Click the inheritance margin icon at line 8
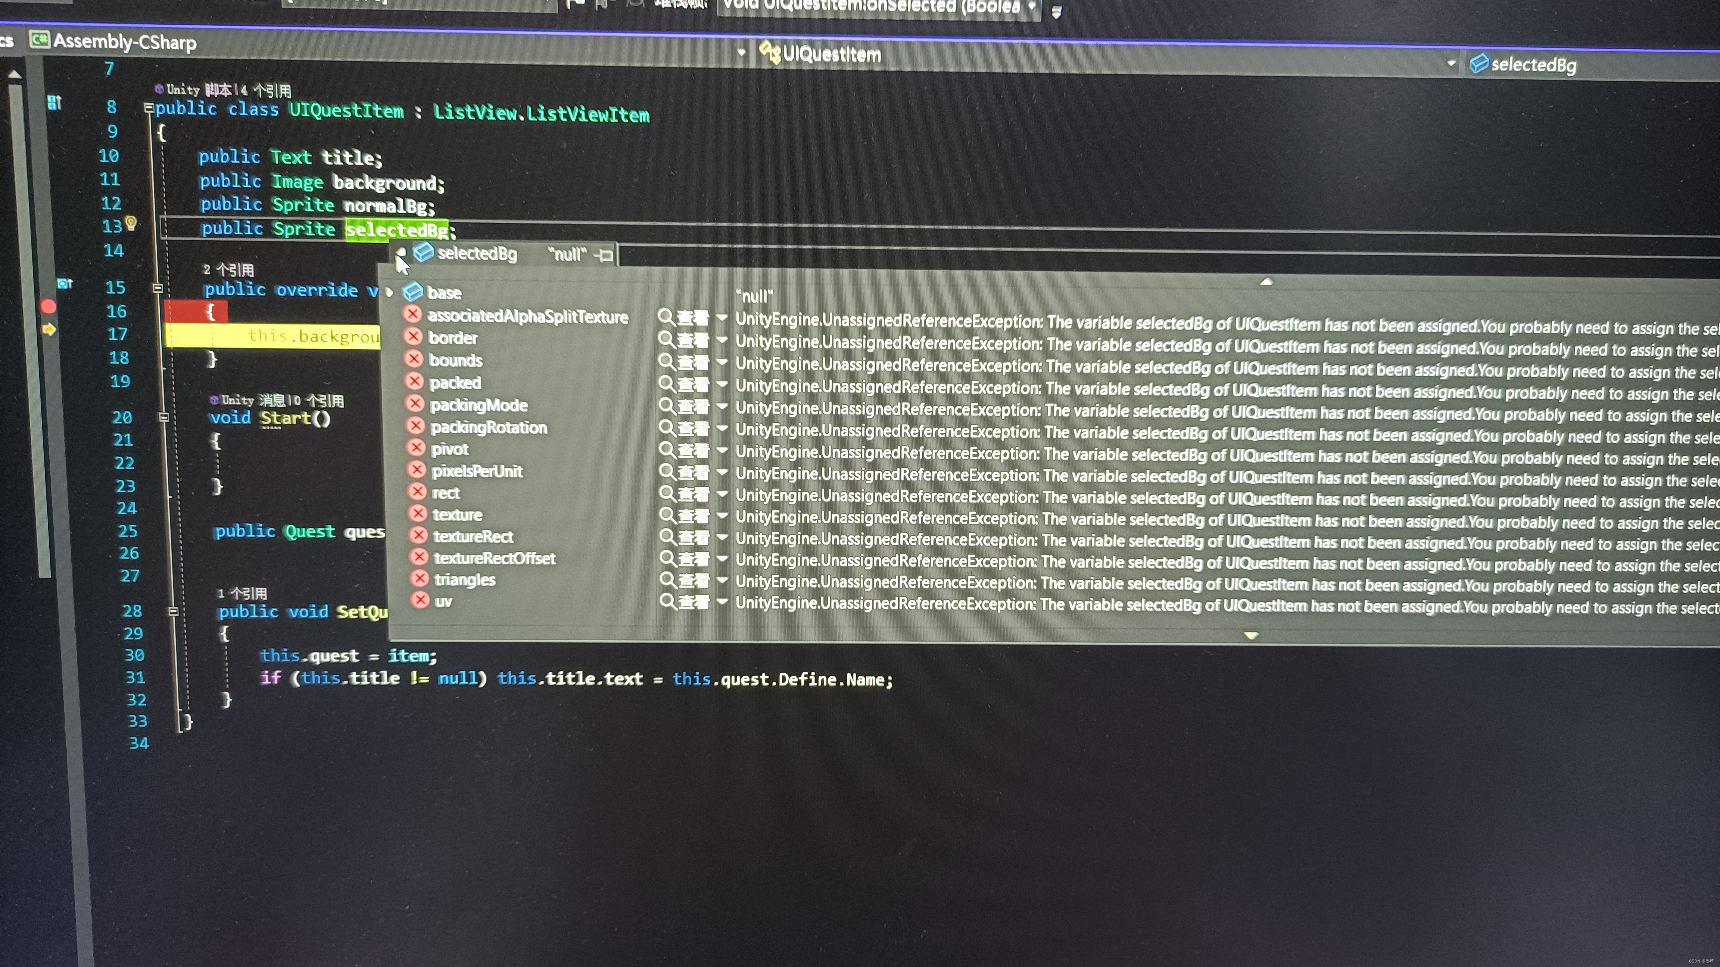Viewport: 1720px width, 967px height. pos(55,102)
